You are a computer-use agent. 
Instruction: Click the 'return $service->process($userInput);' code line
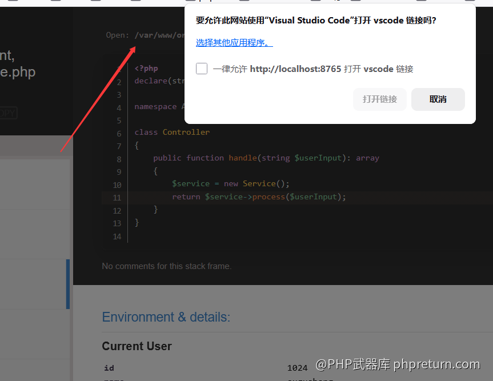pos(259,197)
